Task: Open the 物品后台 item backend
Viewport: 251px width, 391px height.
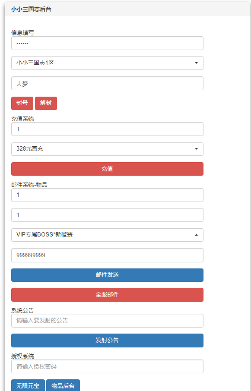Action: pyautogui.click(x=64, y=386)
